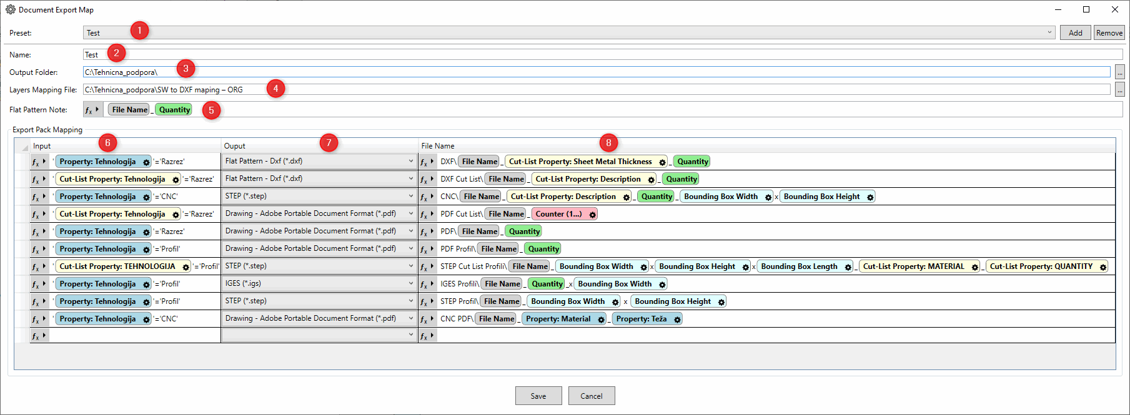
Task: Click gear on Property: Material token
Action: [x=600, y=320]
